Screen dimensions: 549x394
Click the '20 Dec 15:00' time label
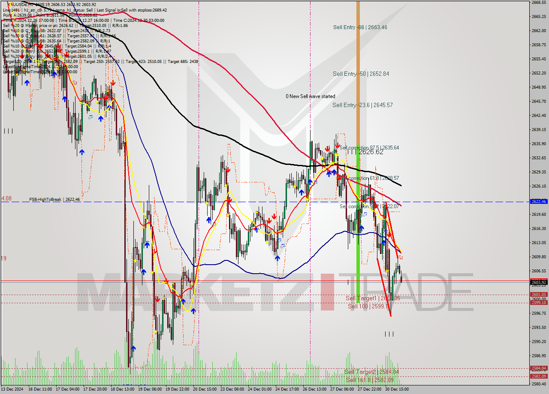tap(205, 389)
